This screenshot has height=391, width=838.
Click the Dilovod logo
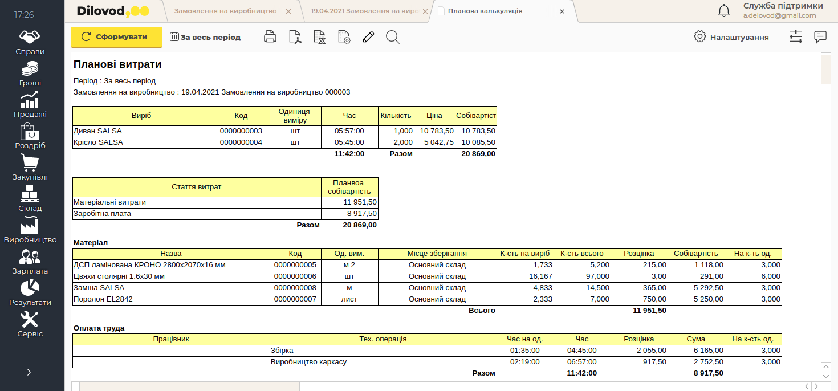click(112, 11)
